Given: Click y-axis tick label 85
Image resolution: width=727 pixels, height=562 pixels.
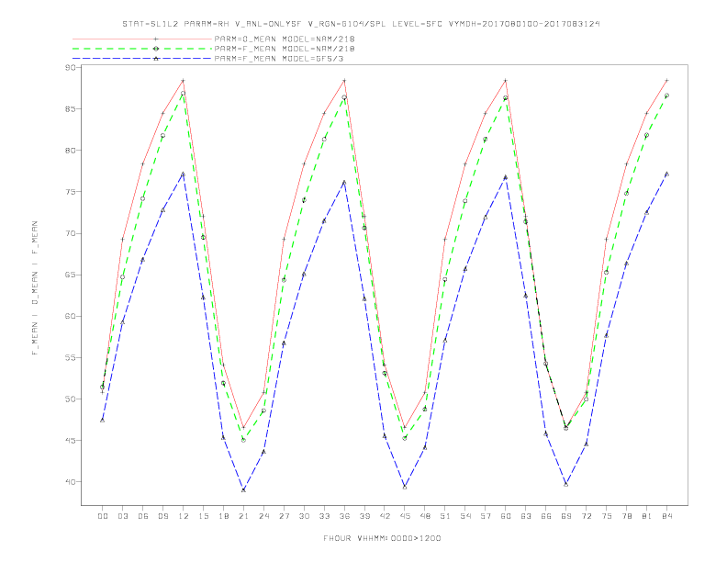Looking at the screenshot, I should point(71,109).
